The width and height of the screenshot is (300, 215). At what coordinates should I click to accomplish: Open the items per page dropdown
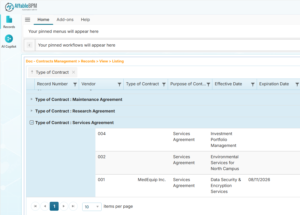click(92, 207)
